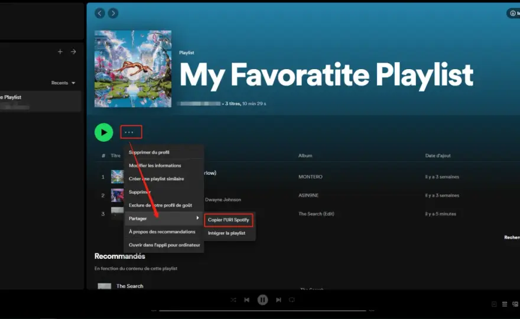
Task: Skip to the next track
Action: click(278, 300)
